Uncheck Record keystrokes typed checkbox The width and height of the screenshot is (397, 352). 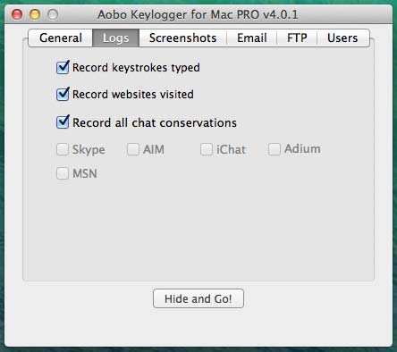(63, 67)
